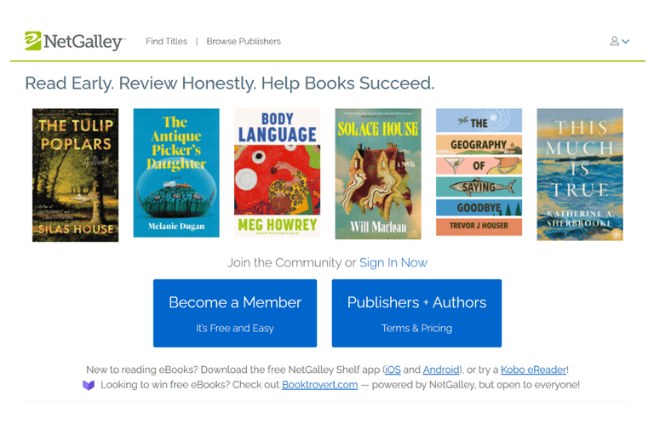Open the Body Language book cover
654x436 pixels.
coord(278,173)
